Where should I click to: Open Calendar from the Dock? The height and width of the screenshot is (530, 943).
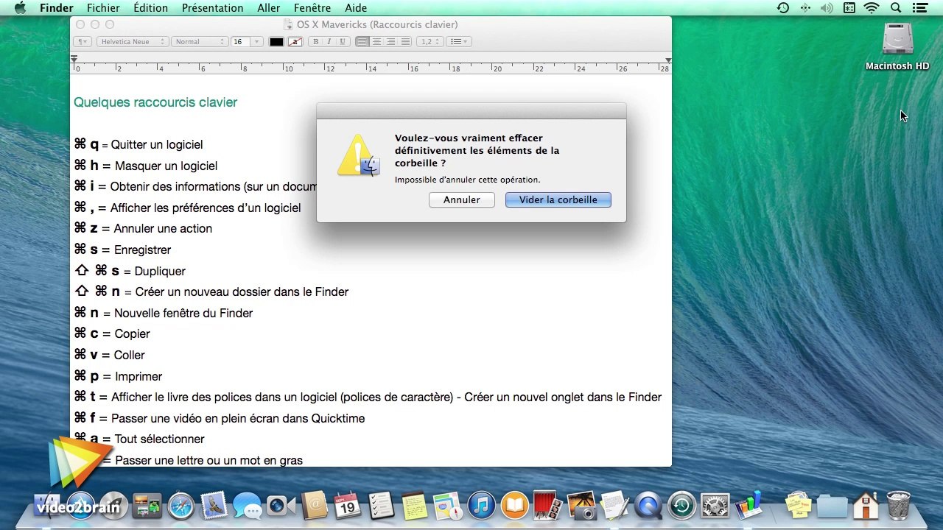[347, 506]
